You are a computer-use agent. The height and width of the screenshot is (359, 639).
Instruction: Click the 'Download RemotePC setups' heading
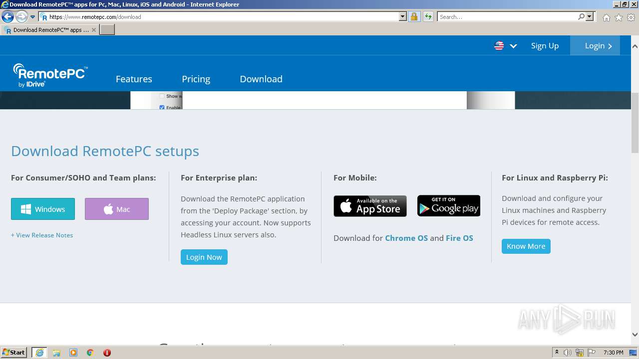[x=105, y=151]
